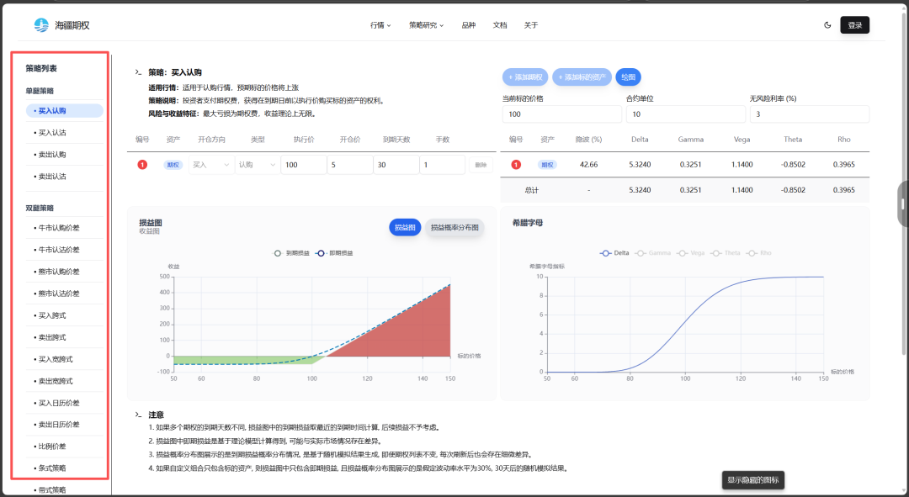Click the 执行价 input field
The height and width of the screenshot is (497, 909).
[x=303, y=166]
